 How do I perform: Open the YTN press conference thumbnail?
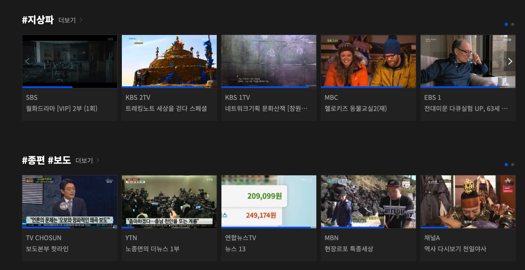click(169, 202)
